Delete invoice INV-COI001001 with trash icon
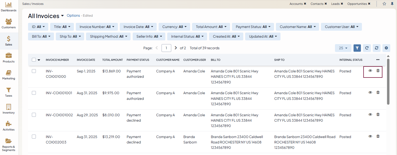This screenshot has width=397, height=155. tap(378, 93)
